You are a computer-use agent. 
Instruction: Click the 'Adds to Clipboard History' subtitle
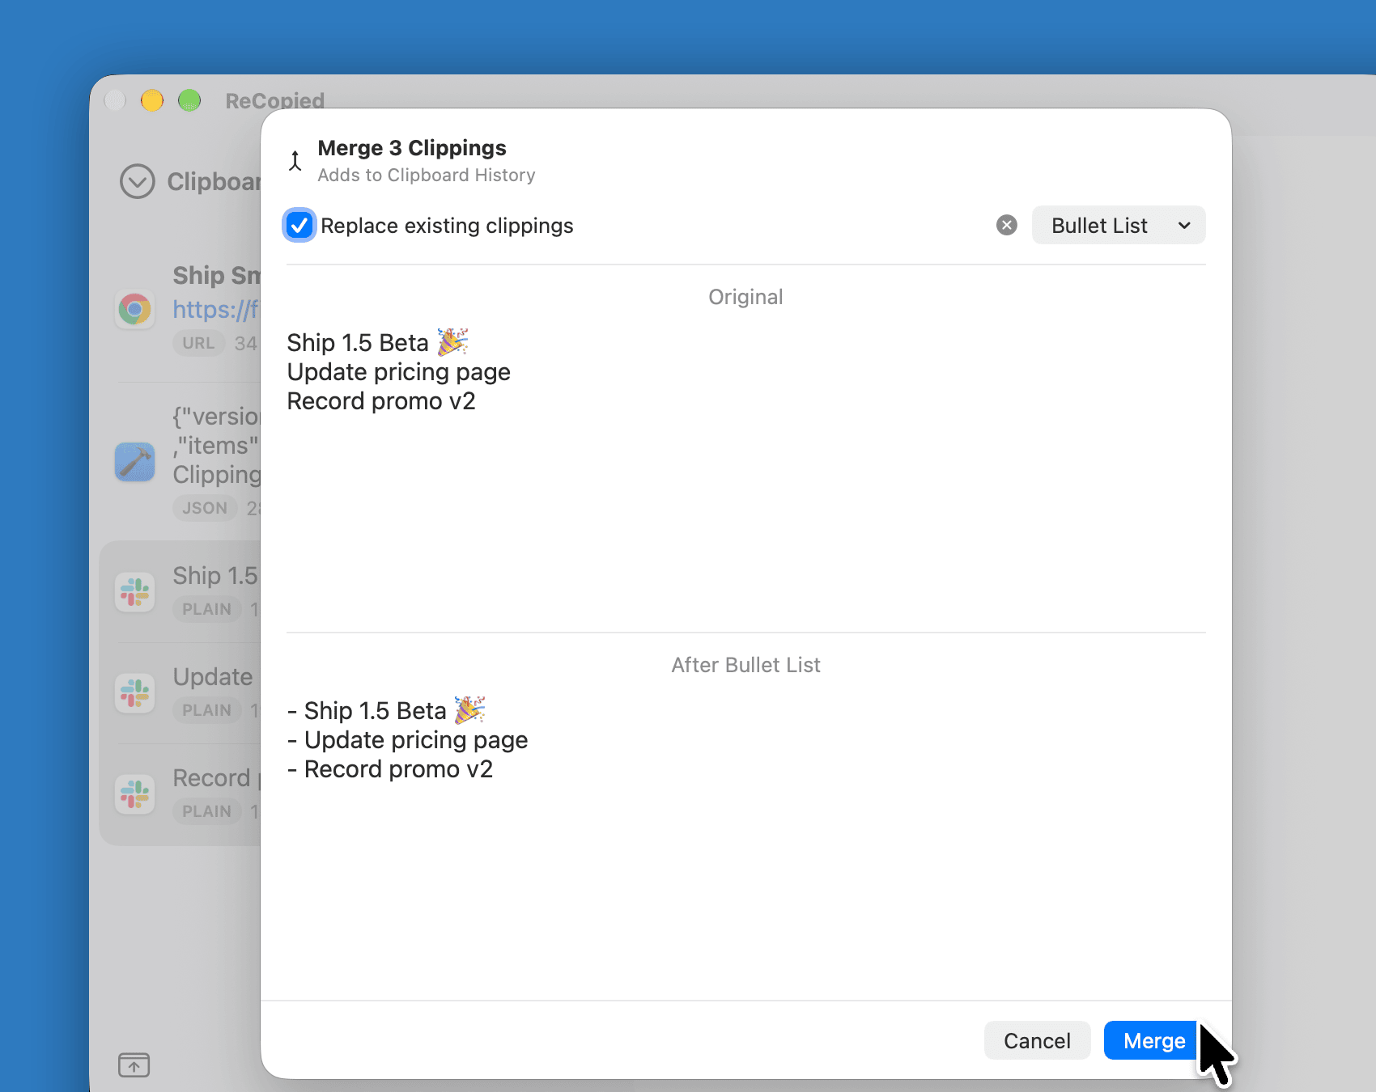click(427, 176)
